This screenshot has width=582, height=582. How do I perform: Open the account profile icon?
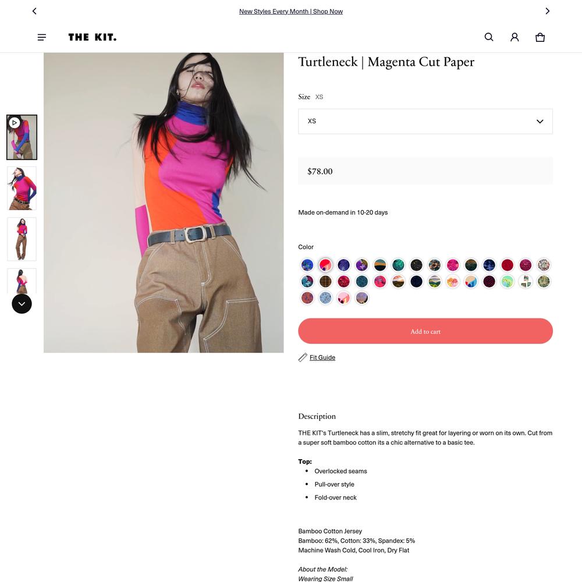(x=514, y=37)
